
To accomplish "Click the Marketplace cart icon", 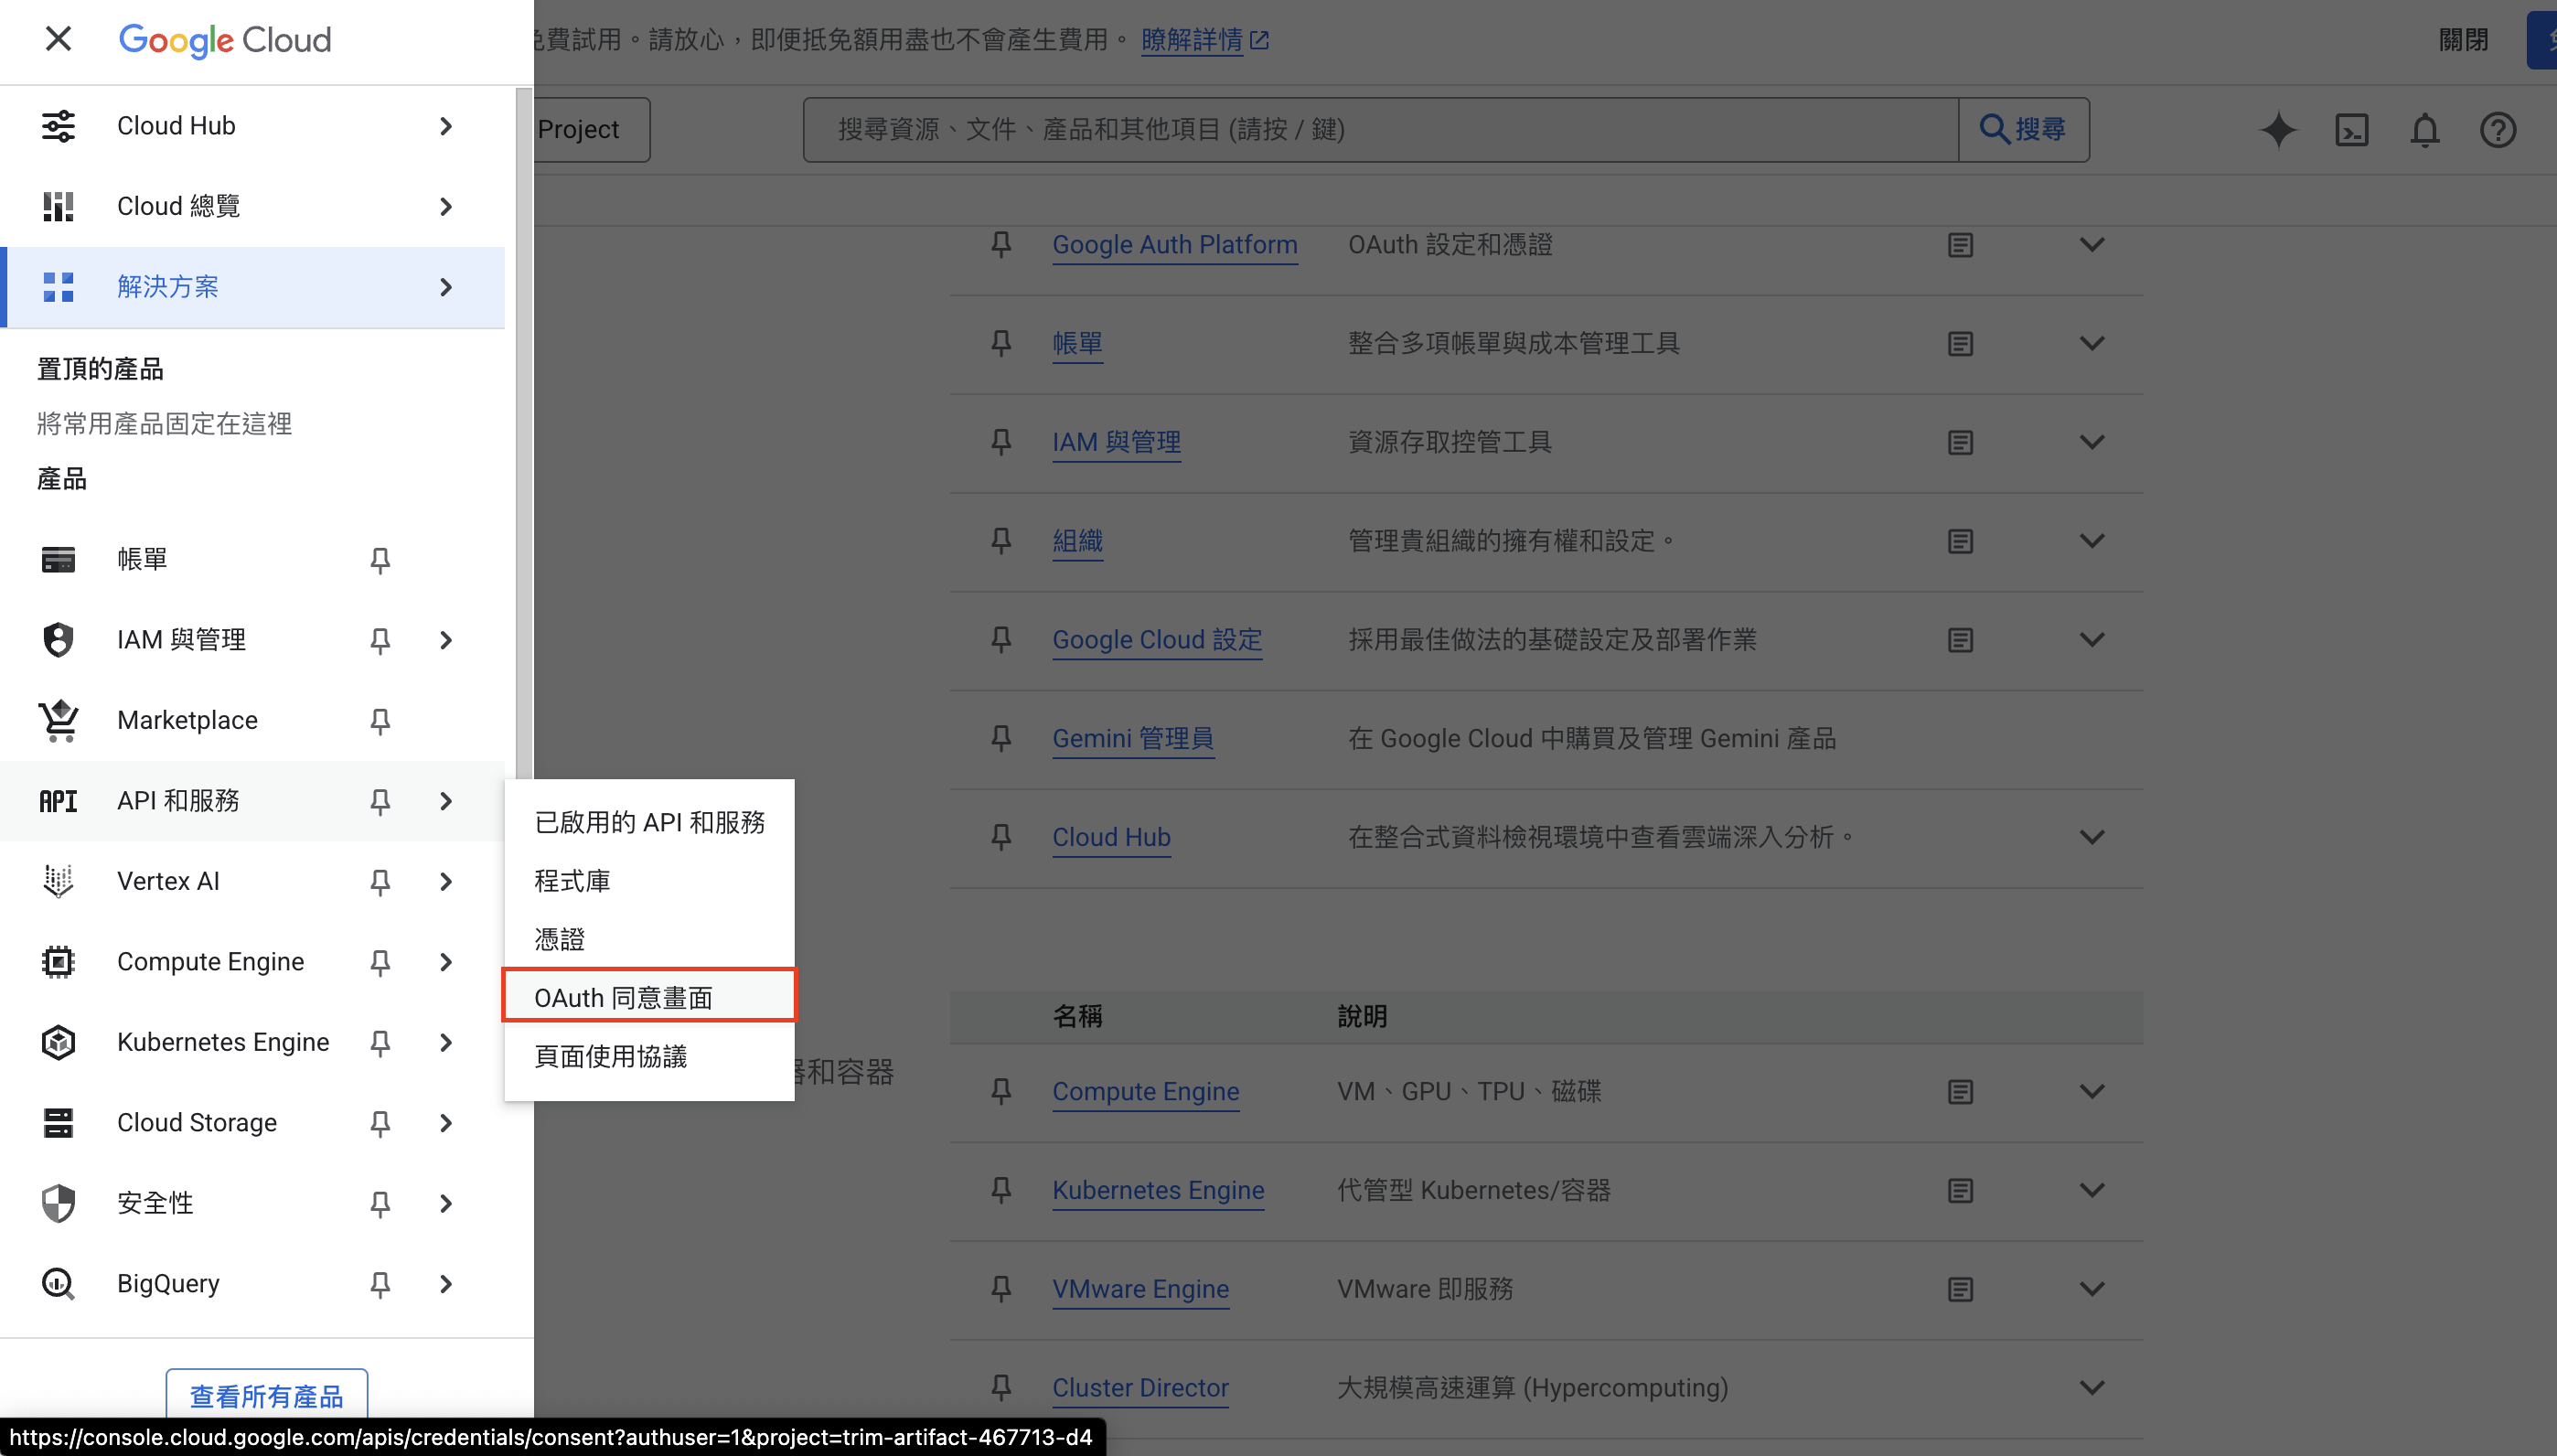I will point(58,720).
